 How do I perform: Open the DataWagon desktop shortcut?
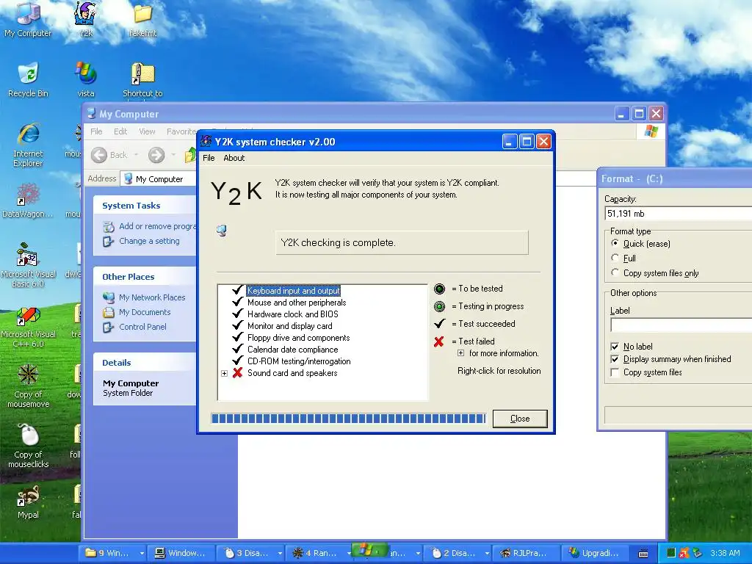[28, 200]
